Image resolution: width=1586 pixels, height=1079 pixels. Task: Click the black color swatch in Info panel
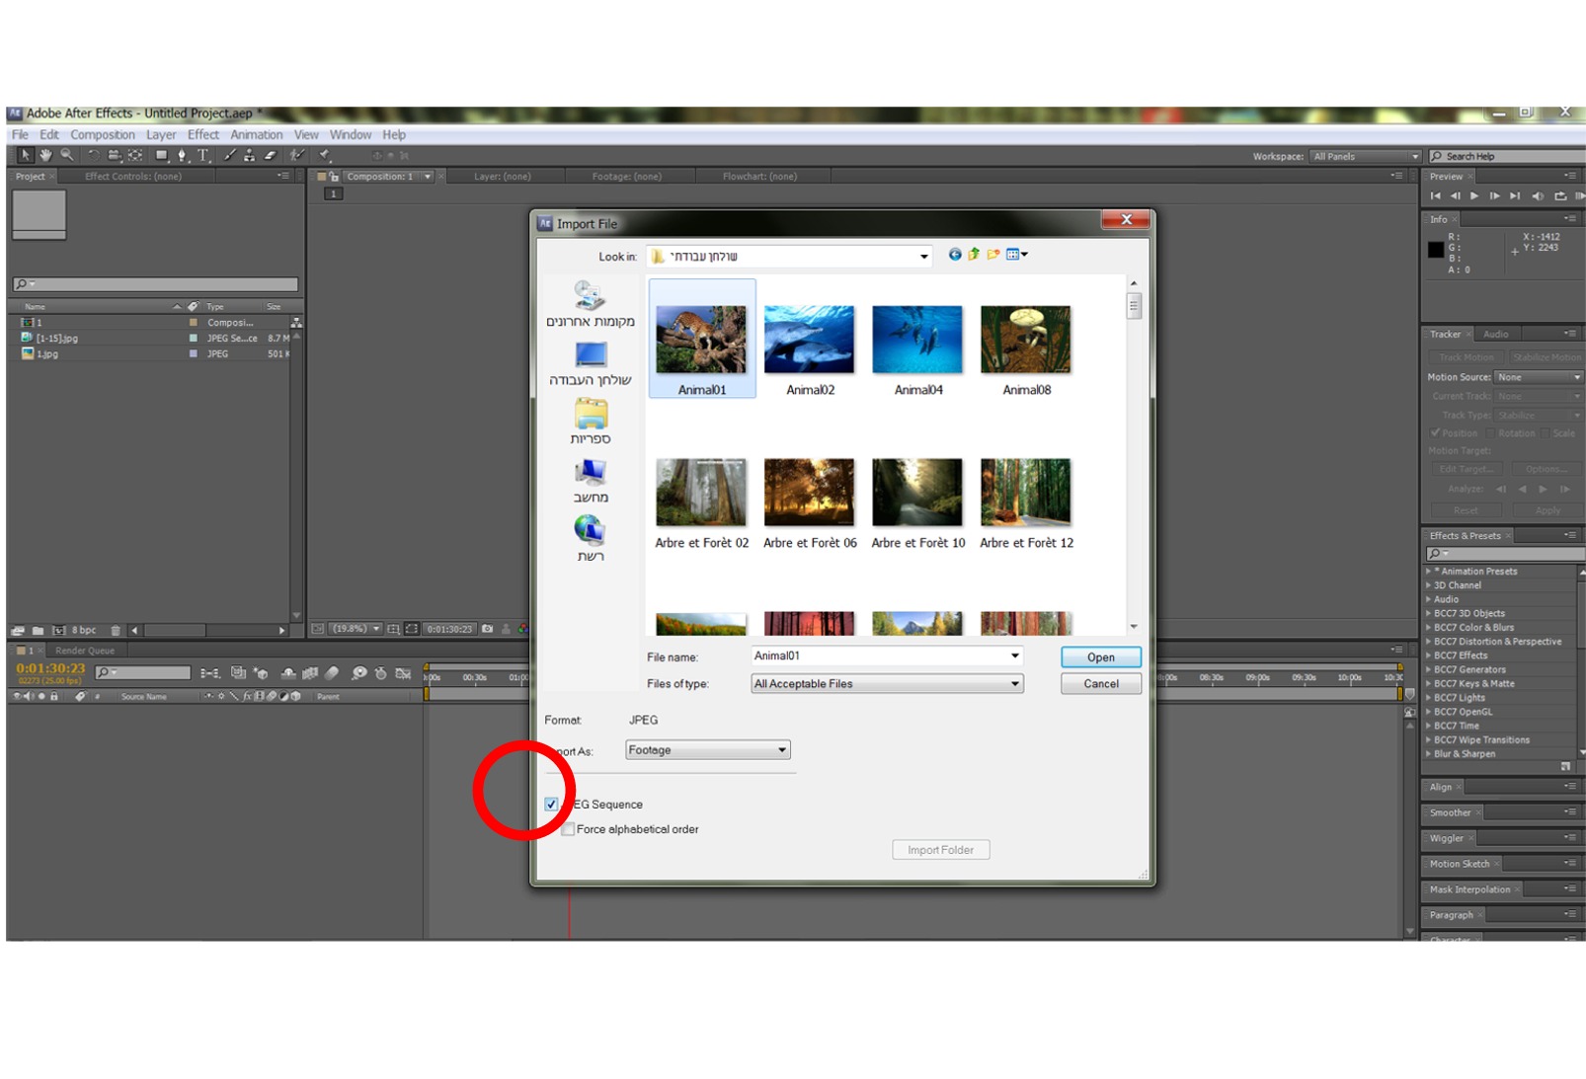pyautogui.click(x=1436, y=250)
